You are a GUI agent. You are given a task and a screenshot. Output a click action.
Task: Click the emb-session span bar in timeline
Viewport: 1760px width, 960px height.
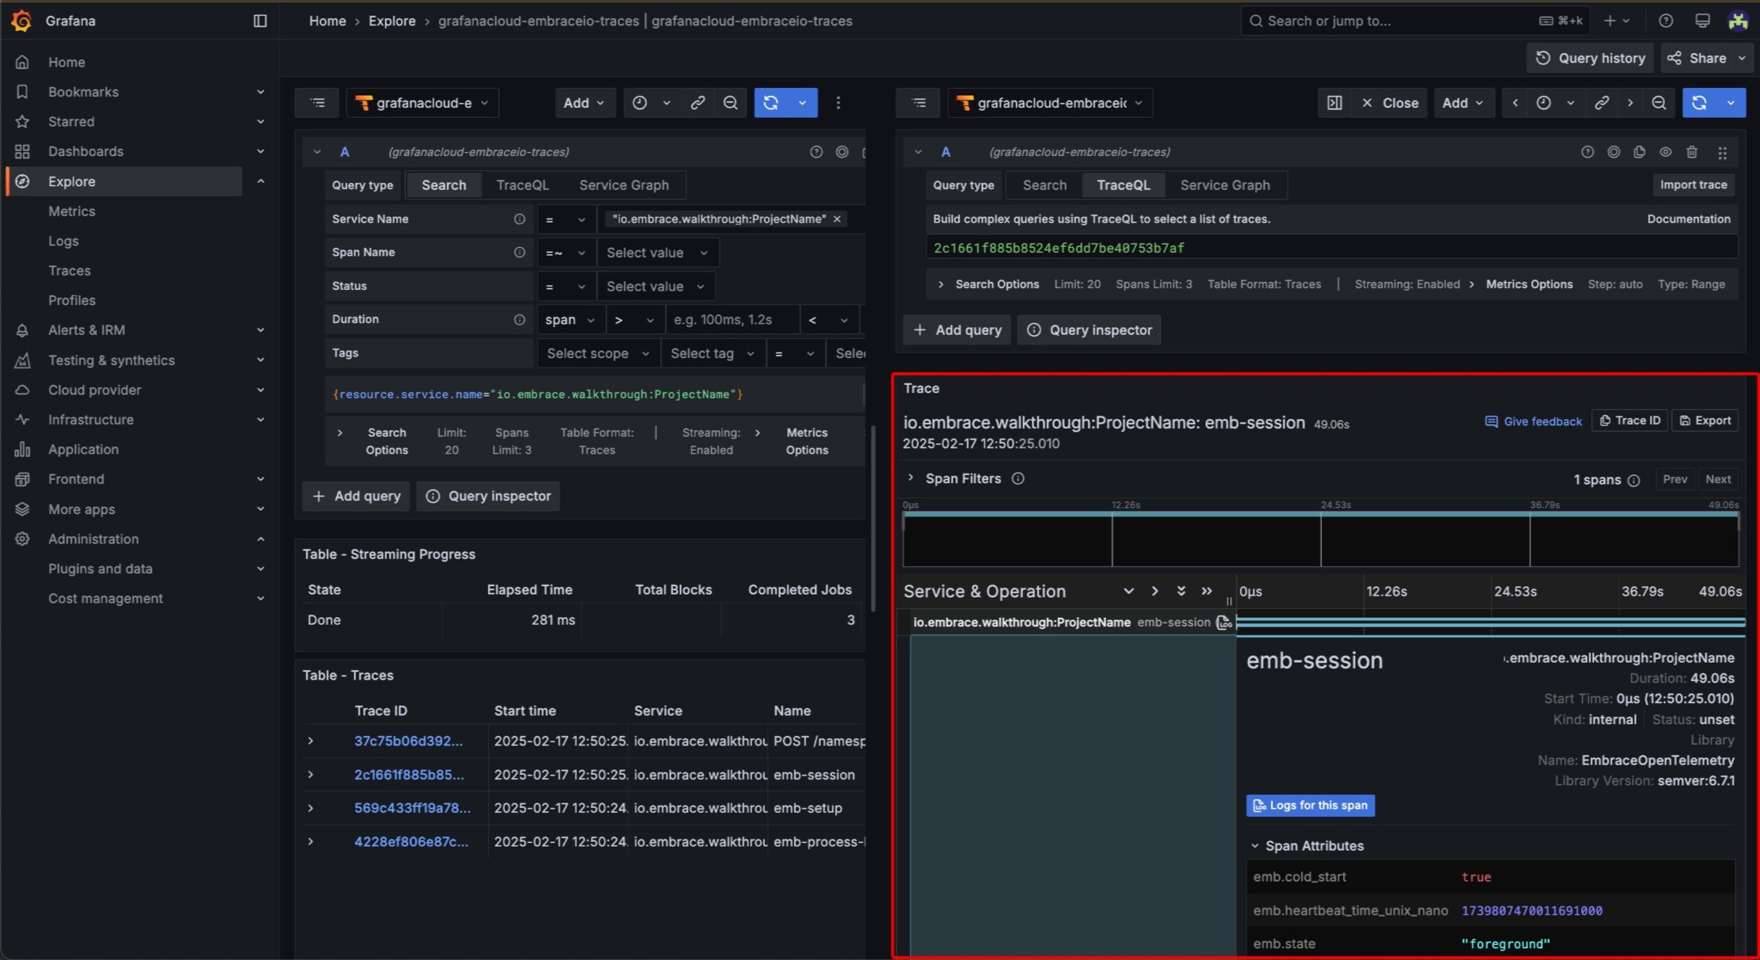[1490, 622]
